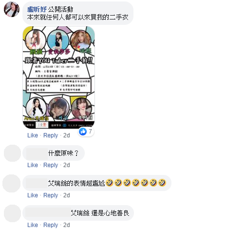Open avatar beside 什麼原味？ comment
The width and height of the screenshot is (245, 229).
(x=12, y=153)
